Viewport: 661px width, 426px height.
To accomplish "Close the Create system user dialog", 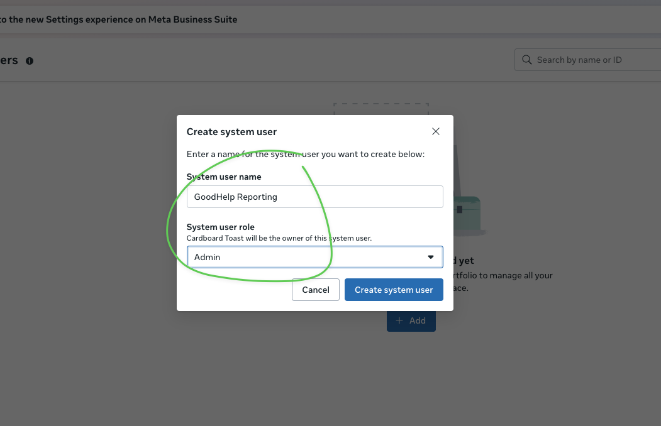I will [x=436, y=131].
